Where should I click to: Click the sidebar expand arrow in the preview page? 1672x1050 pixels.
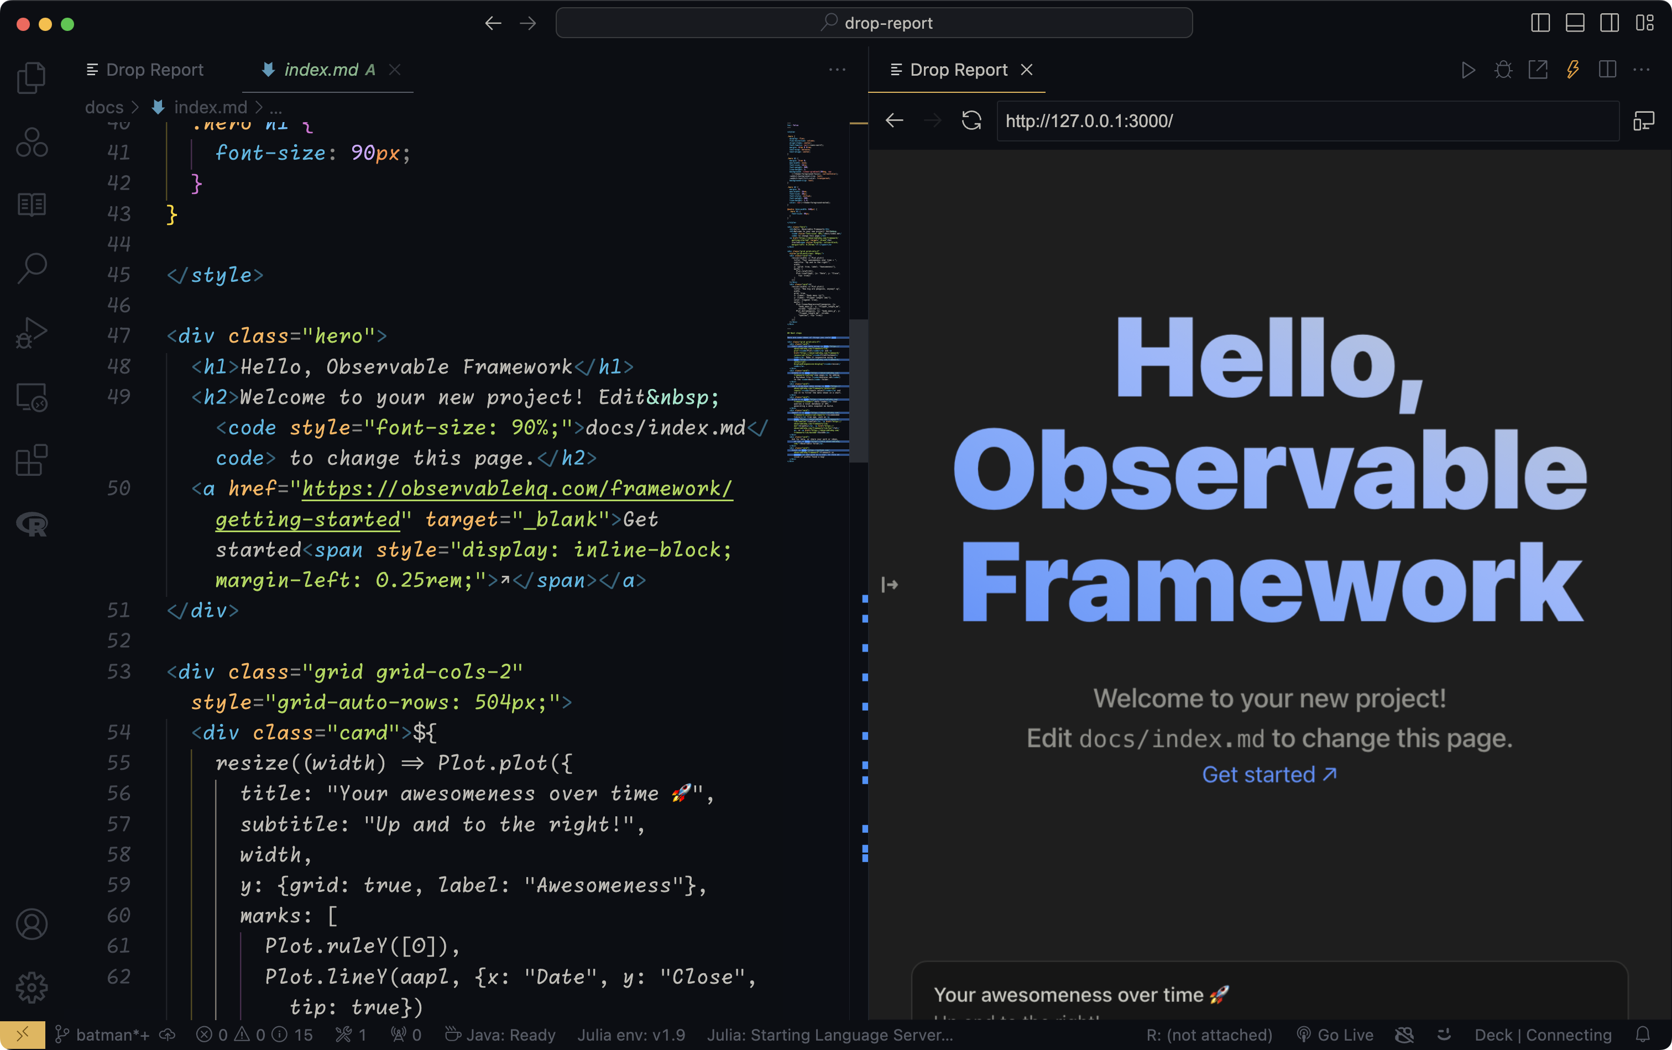click(x=890, y=584)
